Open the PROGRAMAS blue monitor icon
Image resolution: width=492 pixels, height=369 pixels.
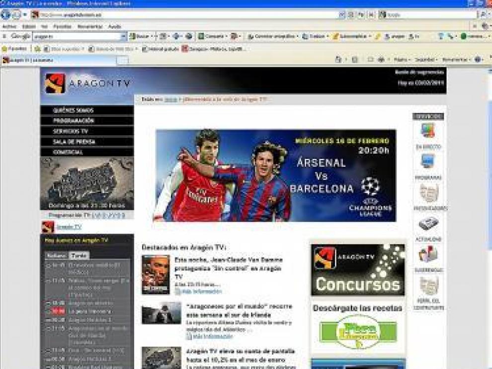coord(428,162)
